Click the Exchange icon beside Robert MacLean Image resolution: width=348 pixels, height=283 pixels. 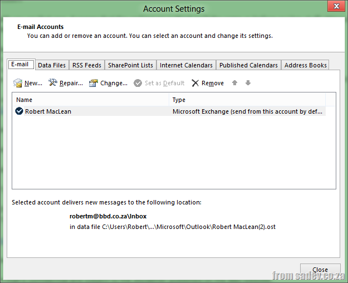tap(19, 111)
